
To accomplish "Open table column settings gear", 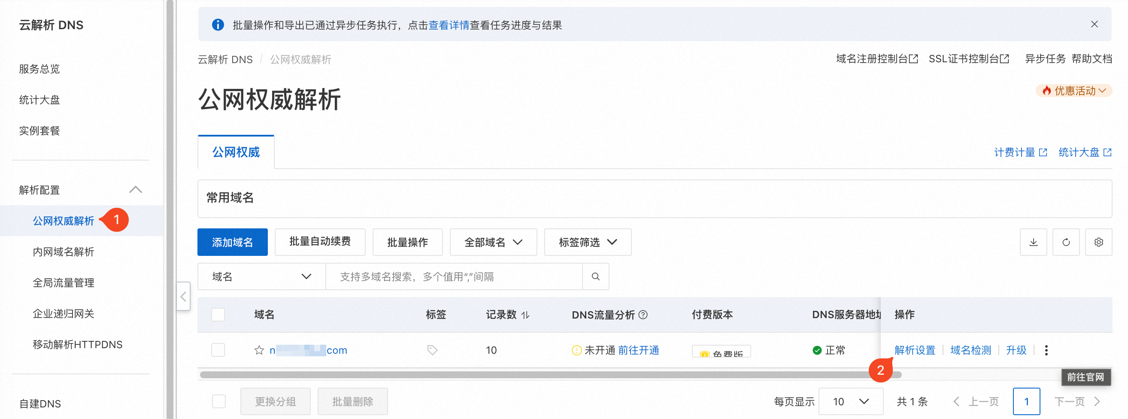I will click(1099, 242).
